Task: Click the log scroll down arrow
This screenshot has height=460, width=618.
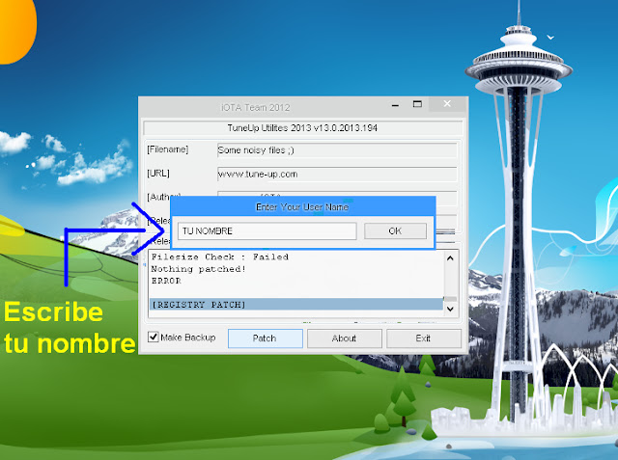Action: pyautogui.click(x=450, y=309)
